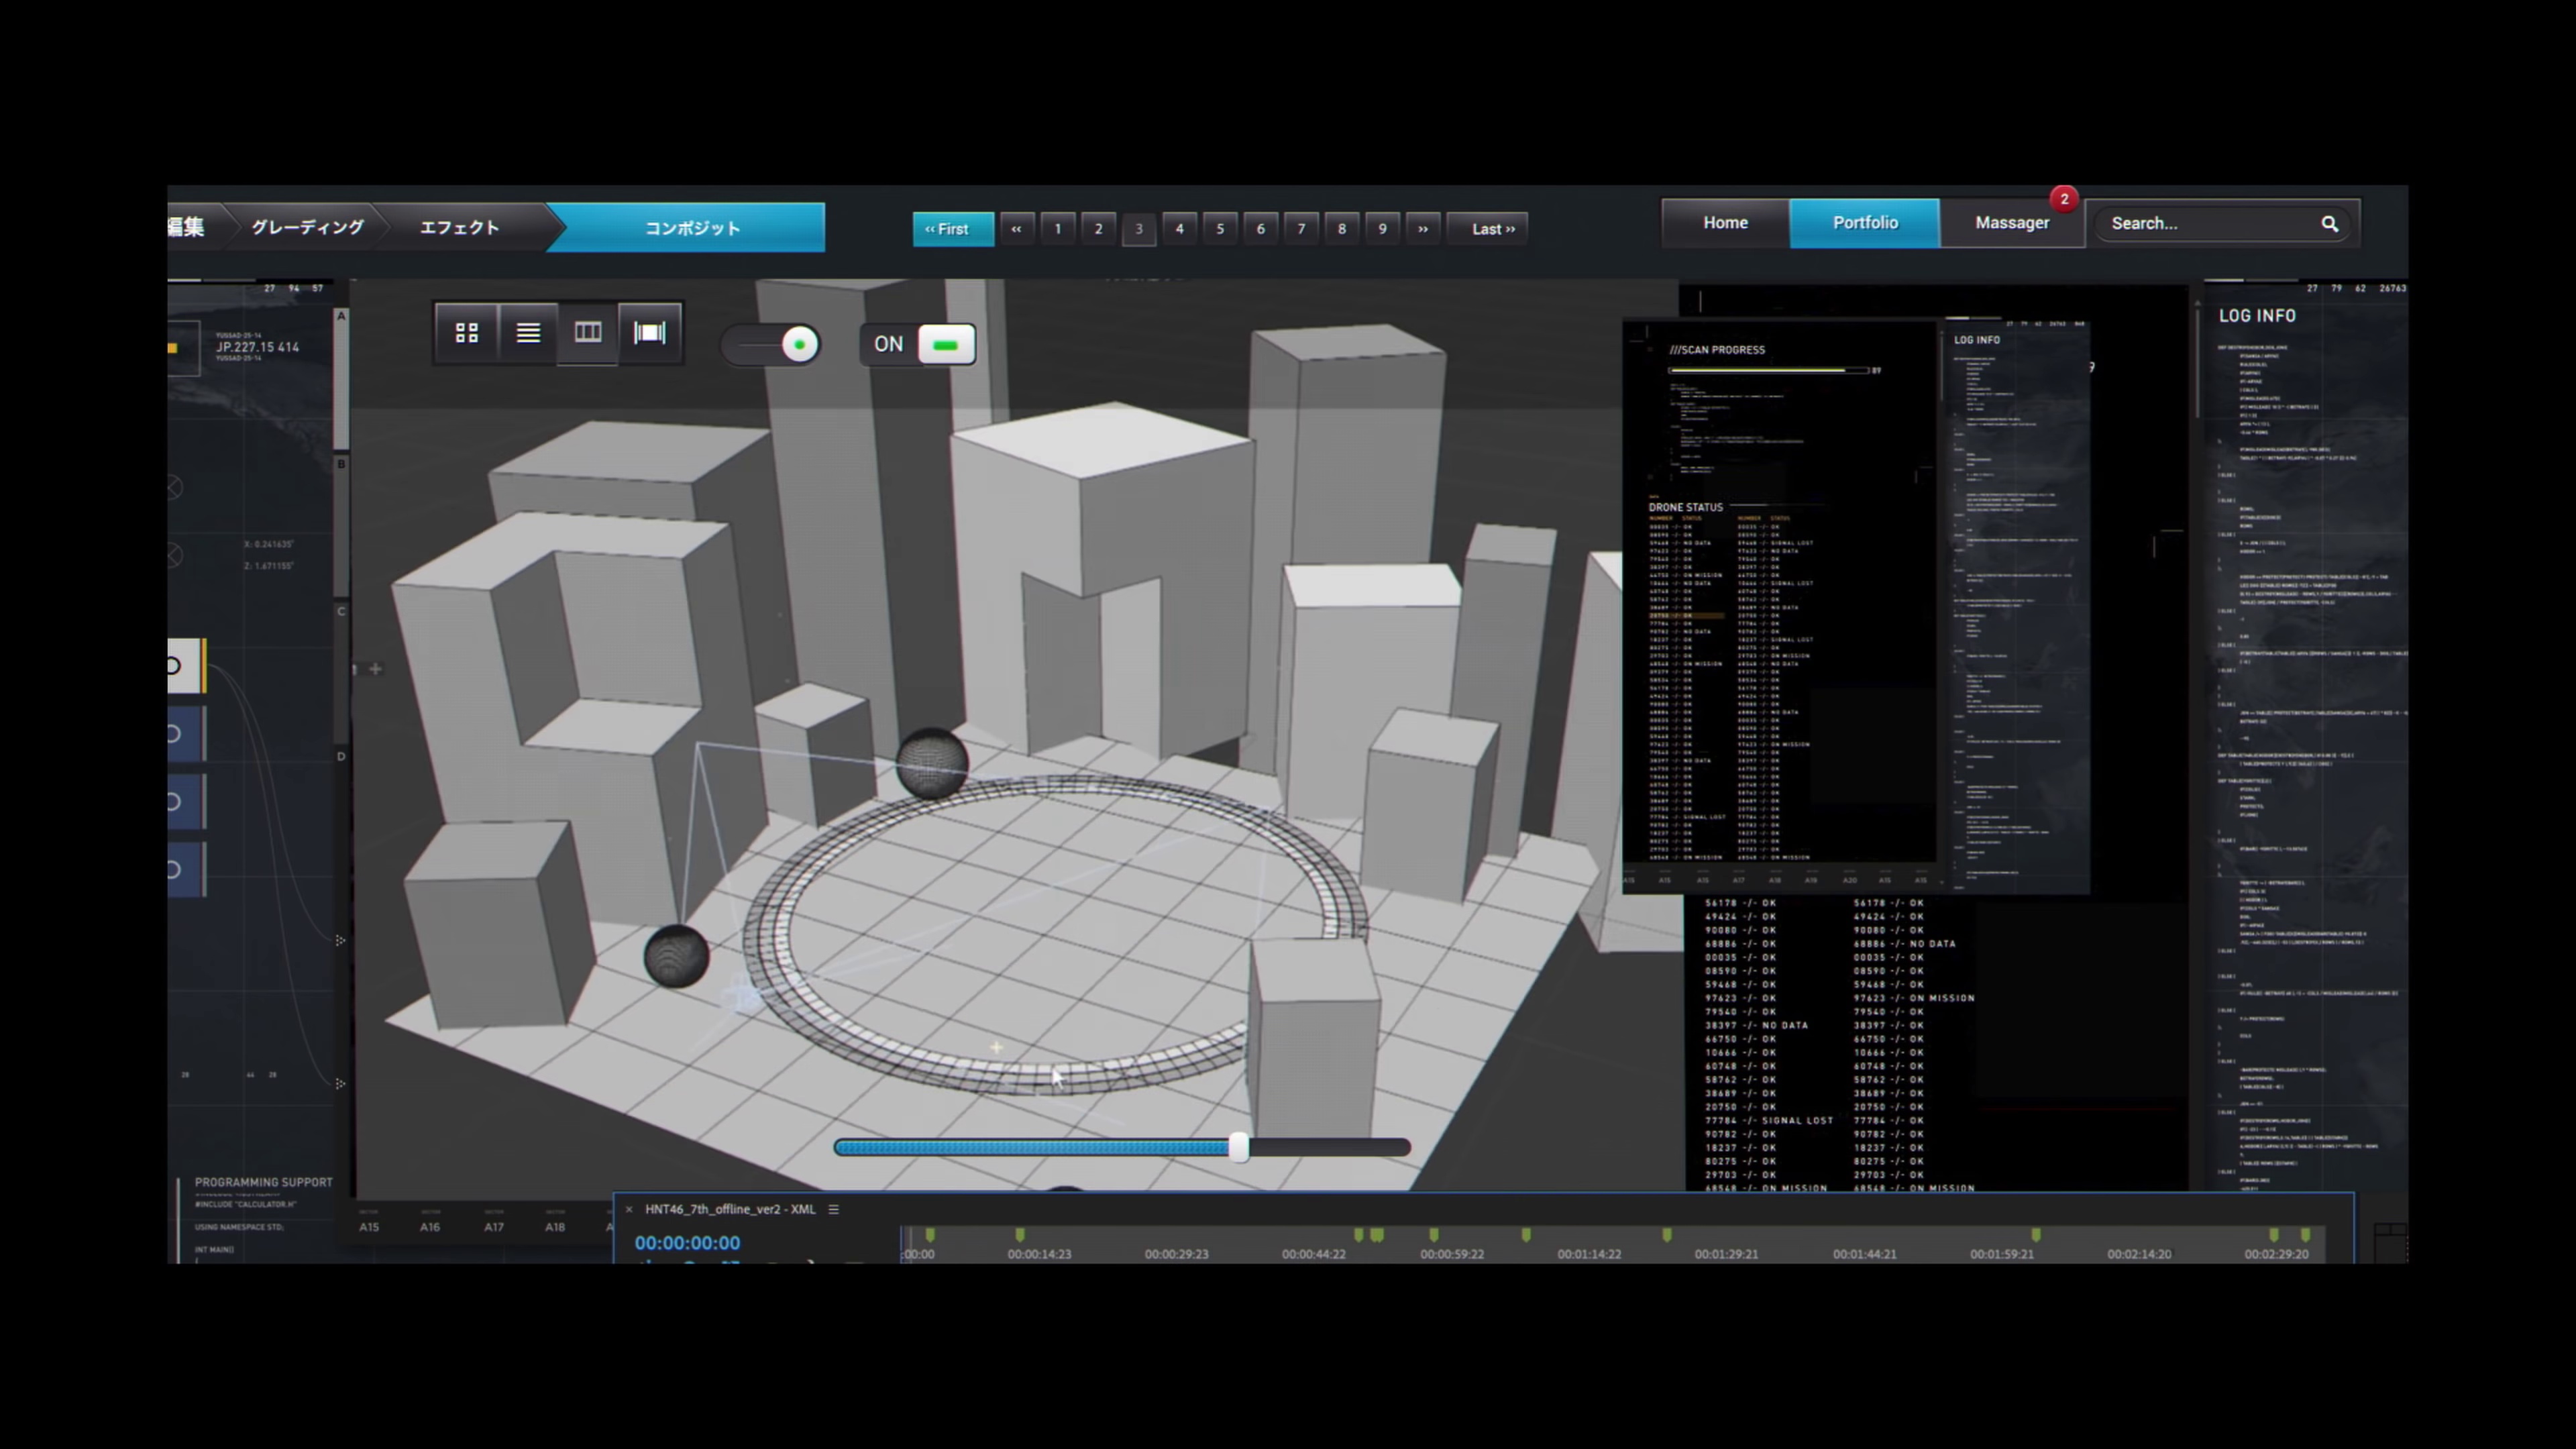Screen dimensions: 2576x1449
Task: Open the Portfolio navigation button
Action: click(x=1864, y=223)
